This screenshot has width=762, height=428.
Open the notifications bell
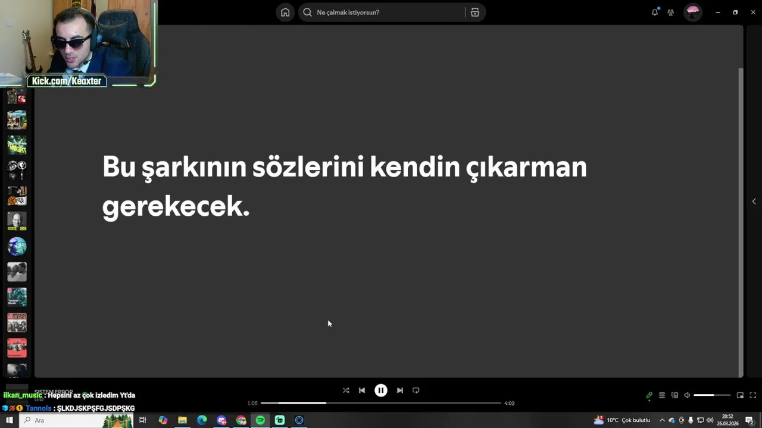coord(655,12)
